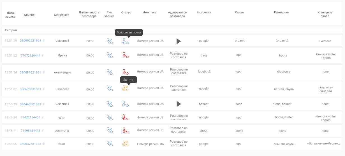
Task: Click the orange busy status icon for Иван
Action: click(x=125, y=144)
